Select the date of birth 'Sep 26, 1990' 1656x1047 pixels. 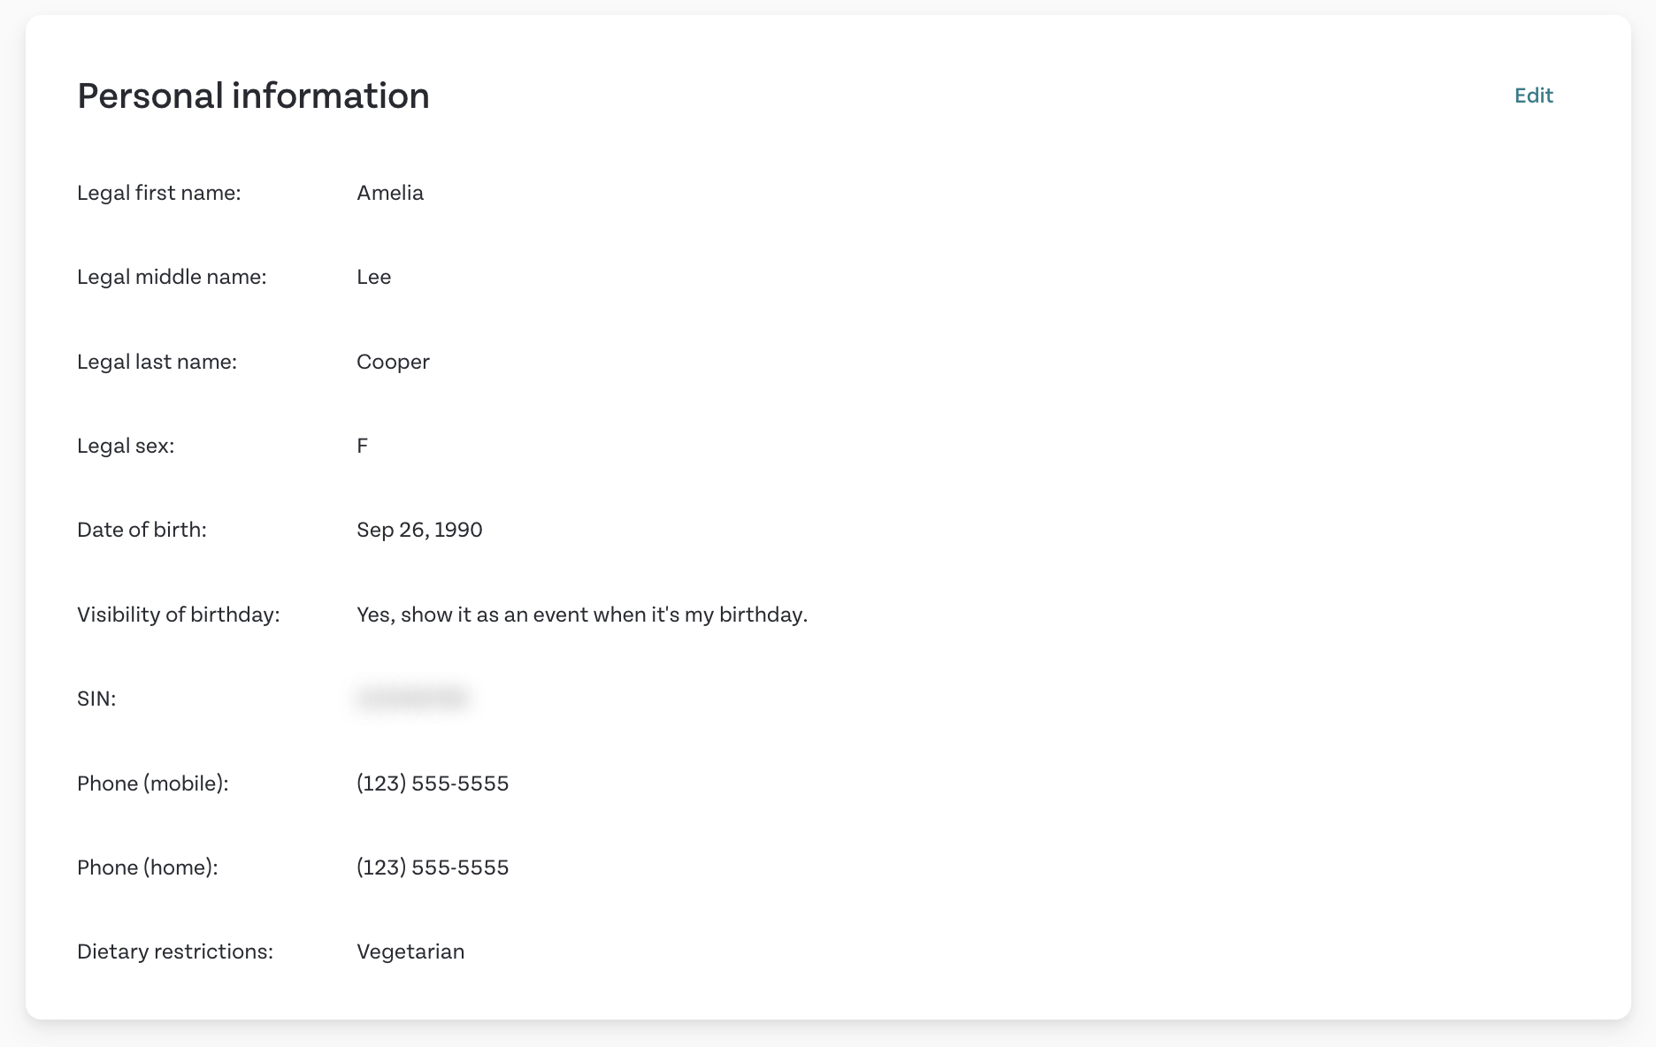[419, 530]
